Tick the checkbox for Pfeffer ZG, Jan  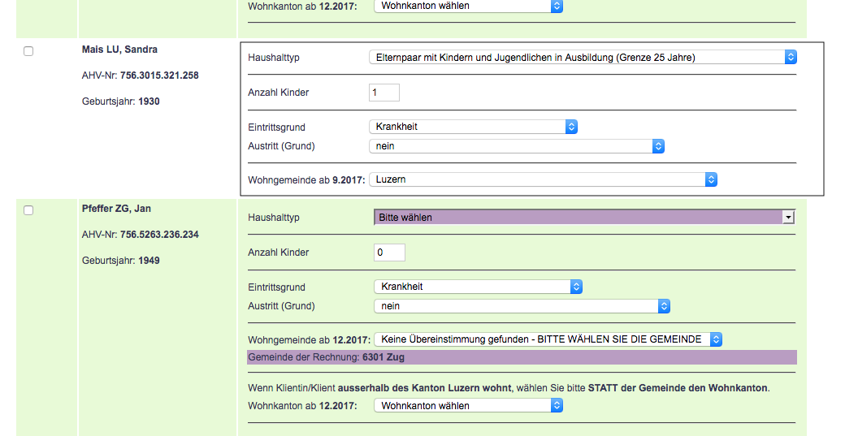(x=28, y=210)
